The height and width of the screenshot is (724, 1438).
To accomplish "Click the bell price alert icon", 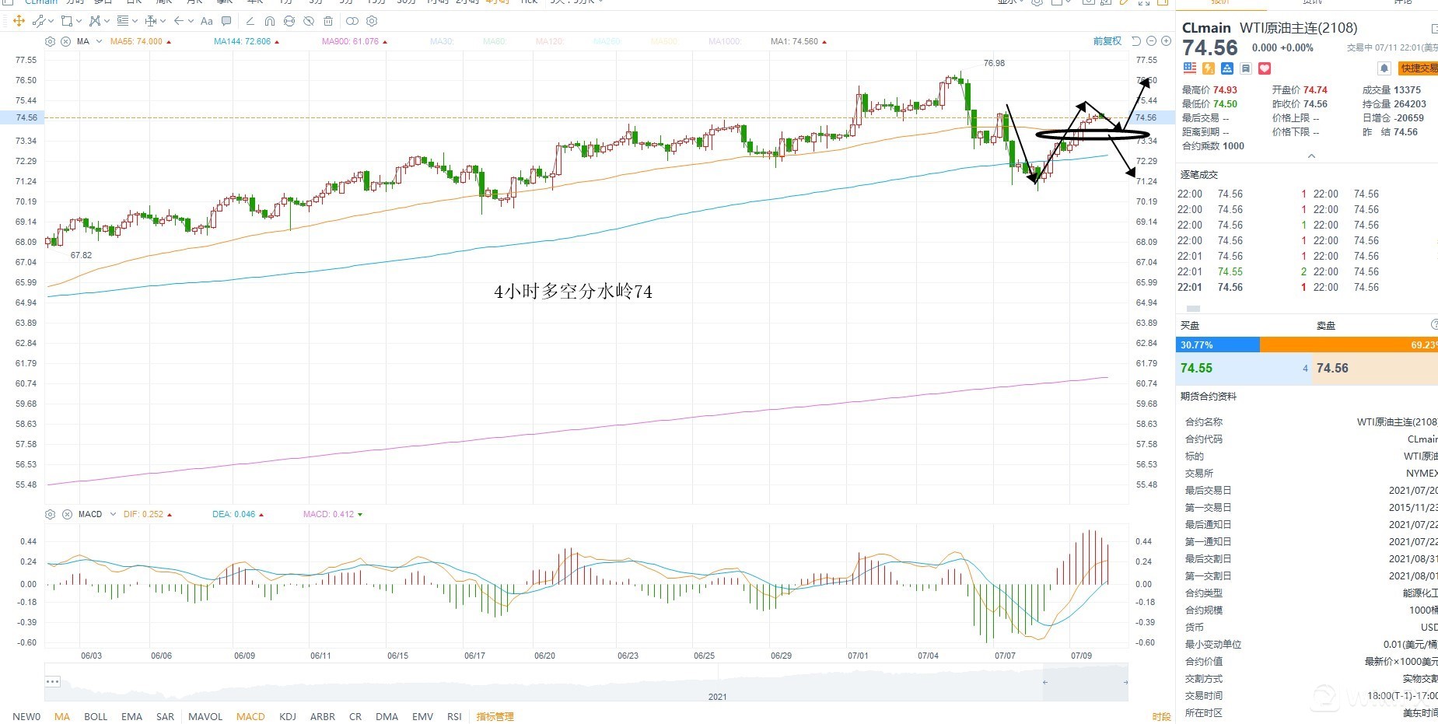I will click(x=1384, y=68).
